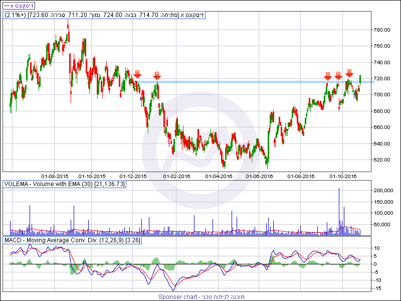Click the middle arrow of the right-hand trio

coord(338,76)
